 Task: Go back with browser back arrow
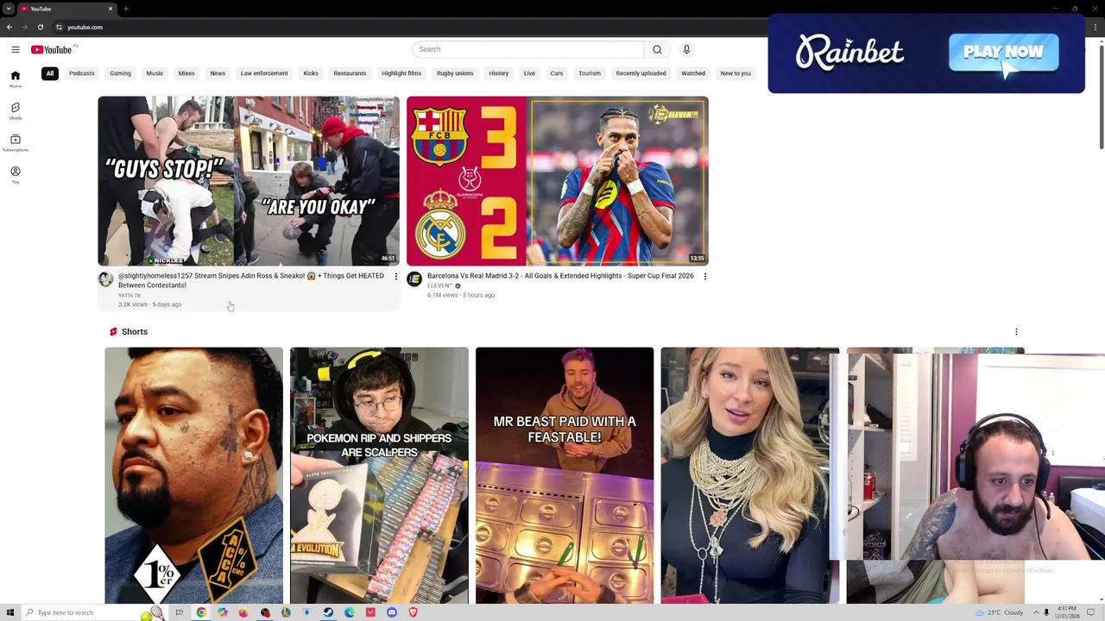click(9, 27)
